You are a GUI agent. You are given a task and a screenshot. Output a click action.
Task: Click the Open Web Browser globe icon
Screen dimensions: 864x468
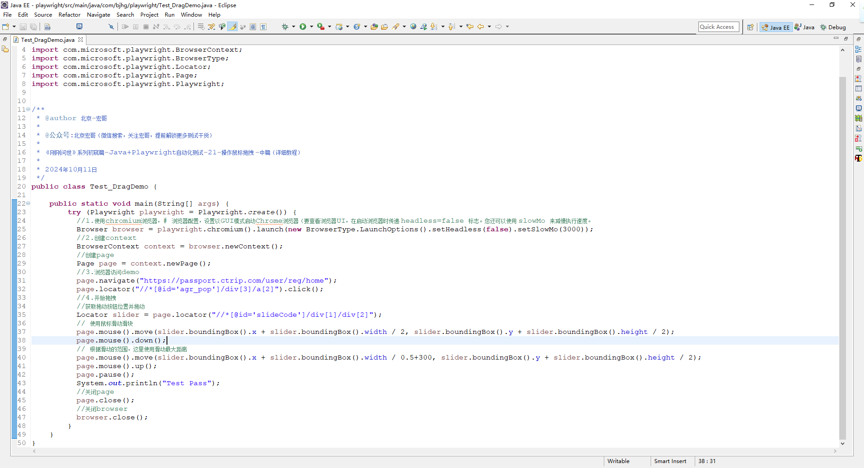(x=413, y=27)
